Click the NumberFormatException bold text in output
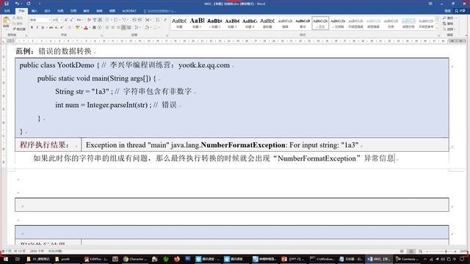 [x=243, y=145]
